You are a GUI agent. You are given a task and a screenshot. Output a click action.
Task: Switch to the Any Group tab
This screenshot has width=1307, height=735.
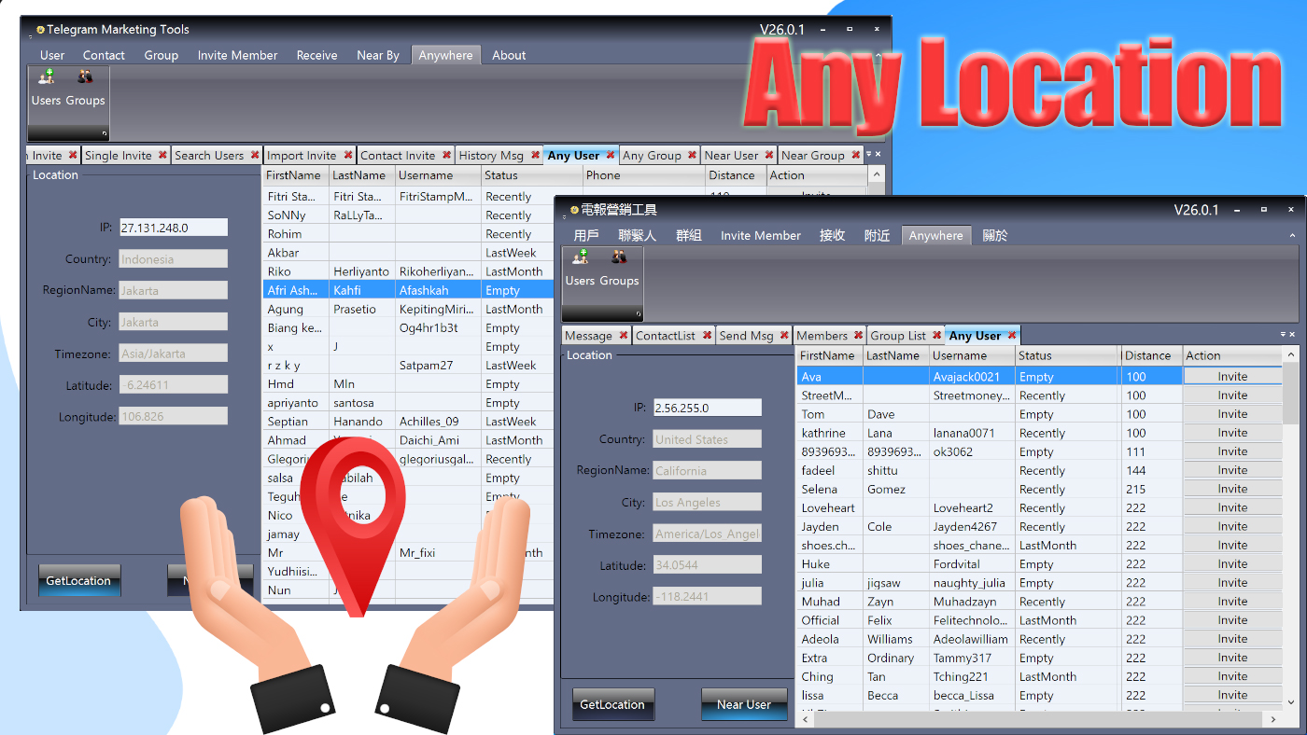(x=652, y=155)
